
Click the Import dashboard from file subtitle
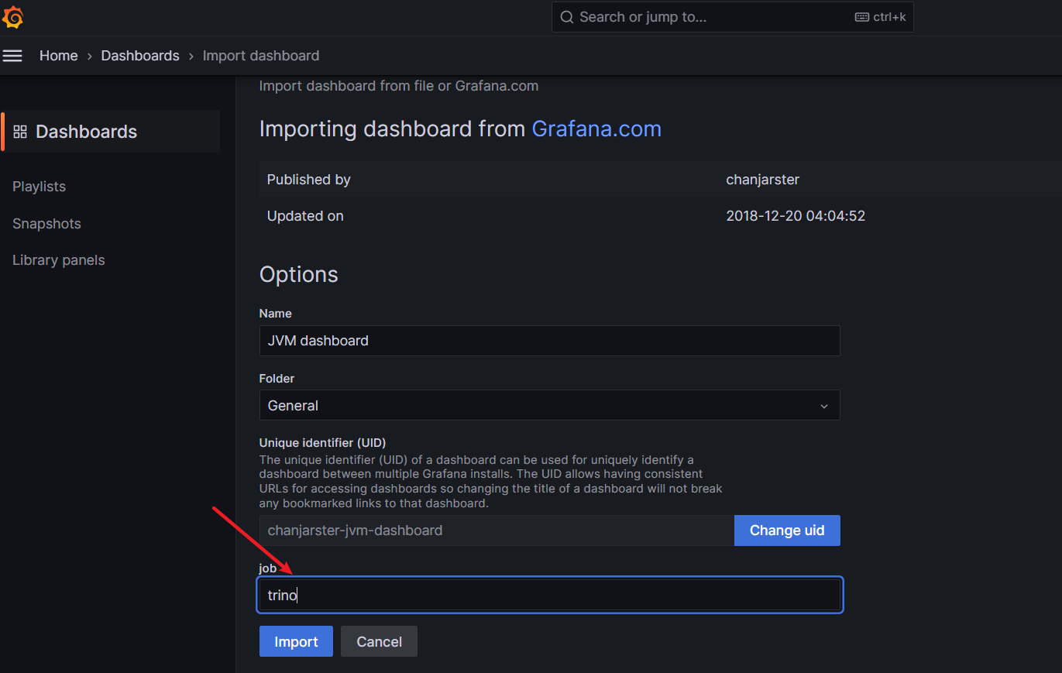[399, 86]
